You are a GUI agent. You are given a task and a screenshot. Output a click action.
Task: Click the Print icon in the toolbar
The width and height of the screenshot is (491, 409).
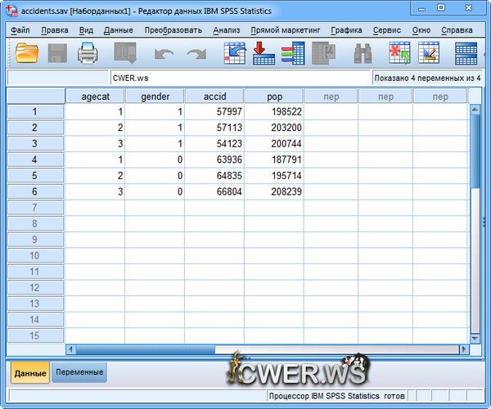(x=88, y=53)
